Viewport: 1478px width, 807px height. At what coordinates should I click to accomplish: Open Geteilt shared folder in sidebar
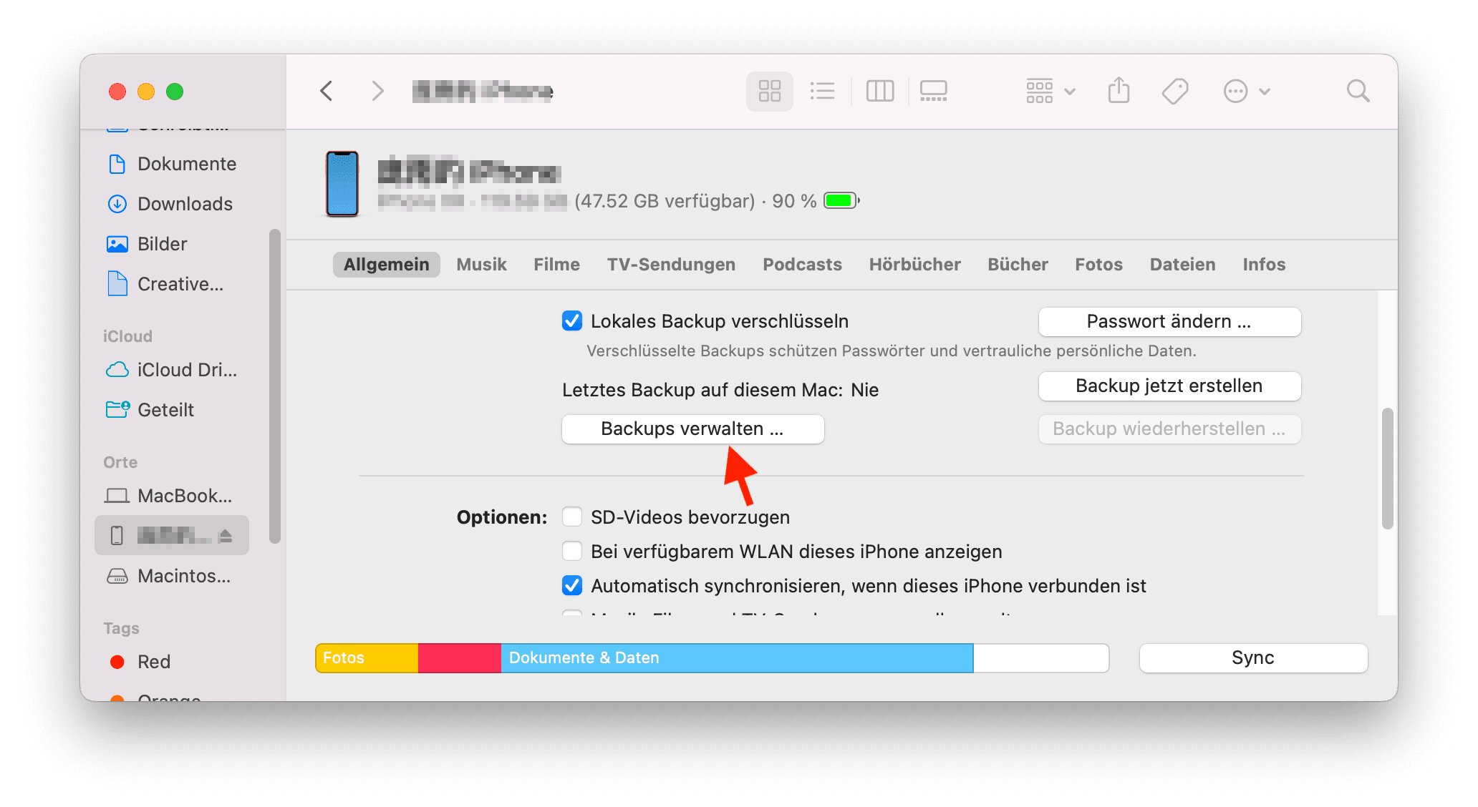pyautogui.click(x=172, y=410)
